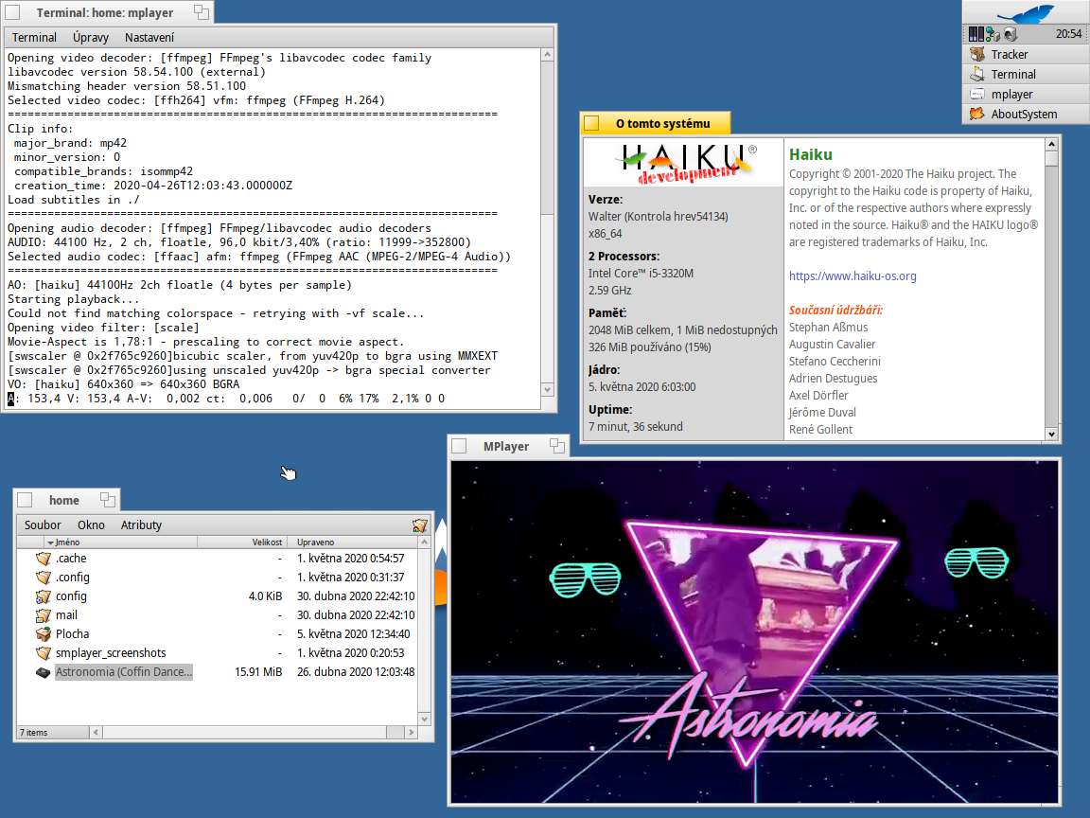Screen dimensions: 1090x818
Task: Activate the 'Terminal: home: mplayer' title tab
Action: 107,12
